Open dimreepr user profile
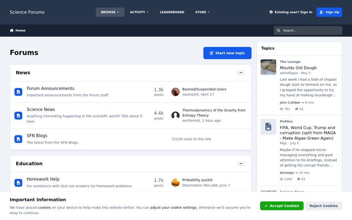This screenshot has width=352, height=220. coord(287,173)
